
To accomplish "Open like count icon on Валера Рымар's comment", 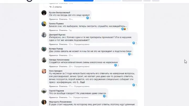I will [129, 54].
